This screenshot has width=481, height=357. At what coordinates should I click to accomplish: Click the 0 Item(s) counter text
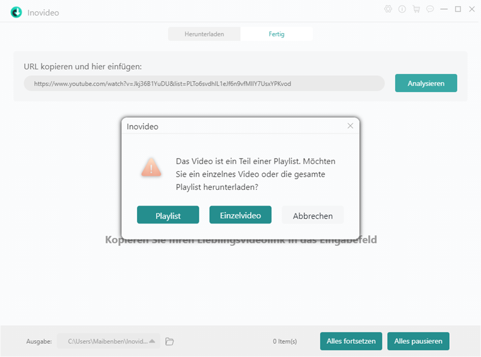click(285, 341)
